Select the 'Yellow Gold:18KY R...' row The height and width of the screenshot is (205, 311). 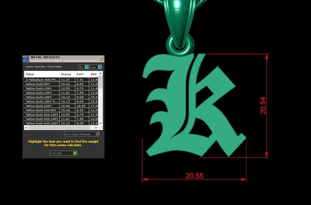click(x=61, y=101)
